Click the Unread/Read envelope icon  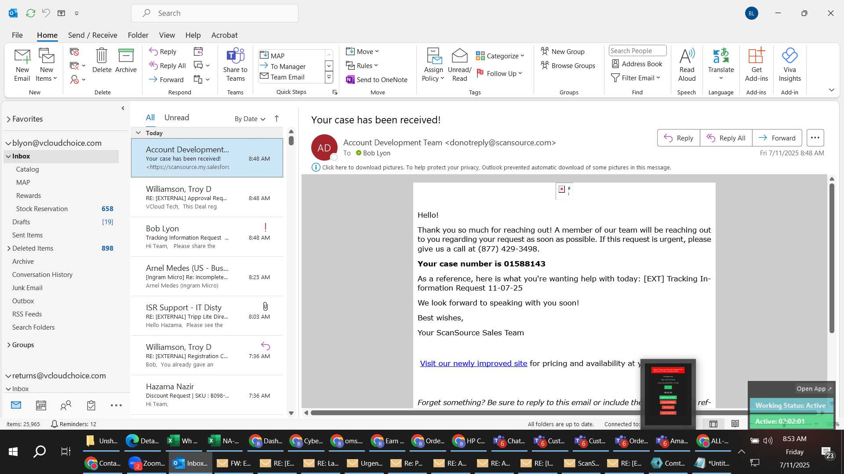tap(459, 56)
